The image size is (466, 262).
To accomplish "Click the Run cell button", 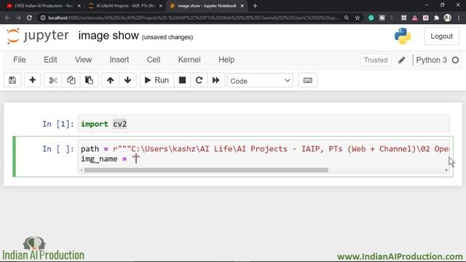I will pyautogui.click(x=157, y=80).
